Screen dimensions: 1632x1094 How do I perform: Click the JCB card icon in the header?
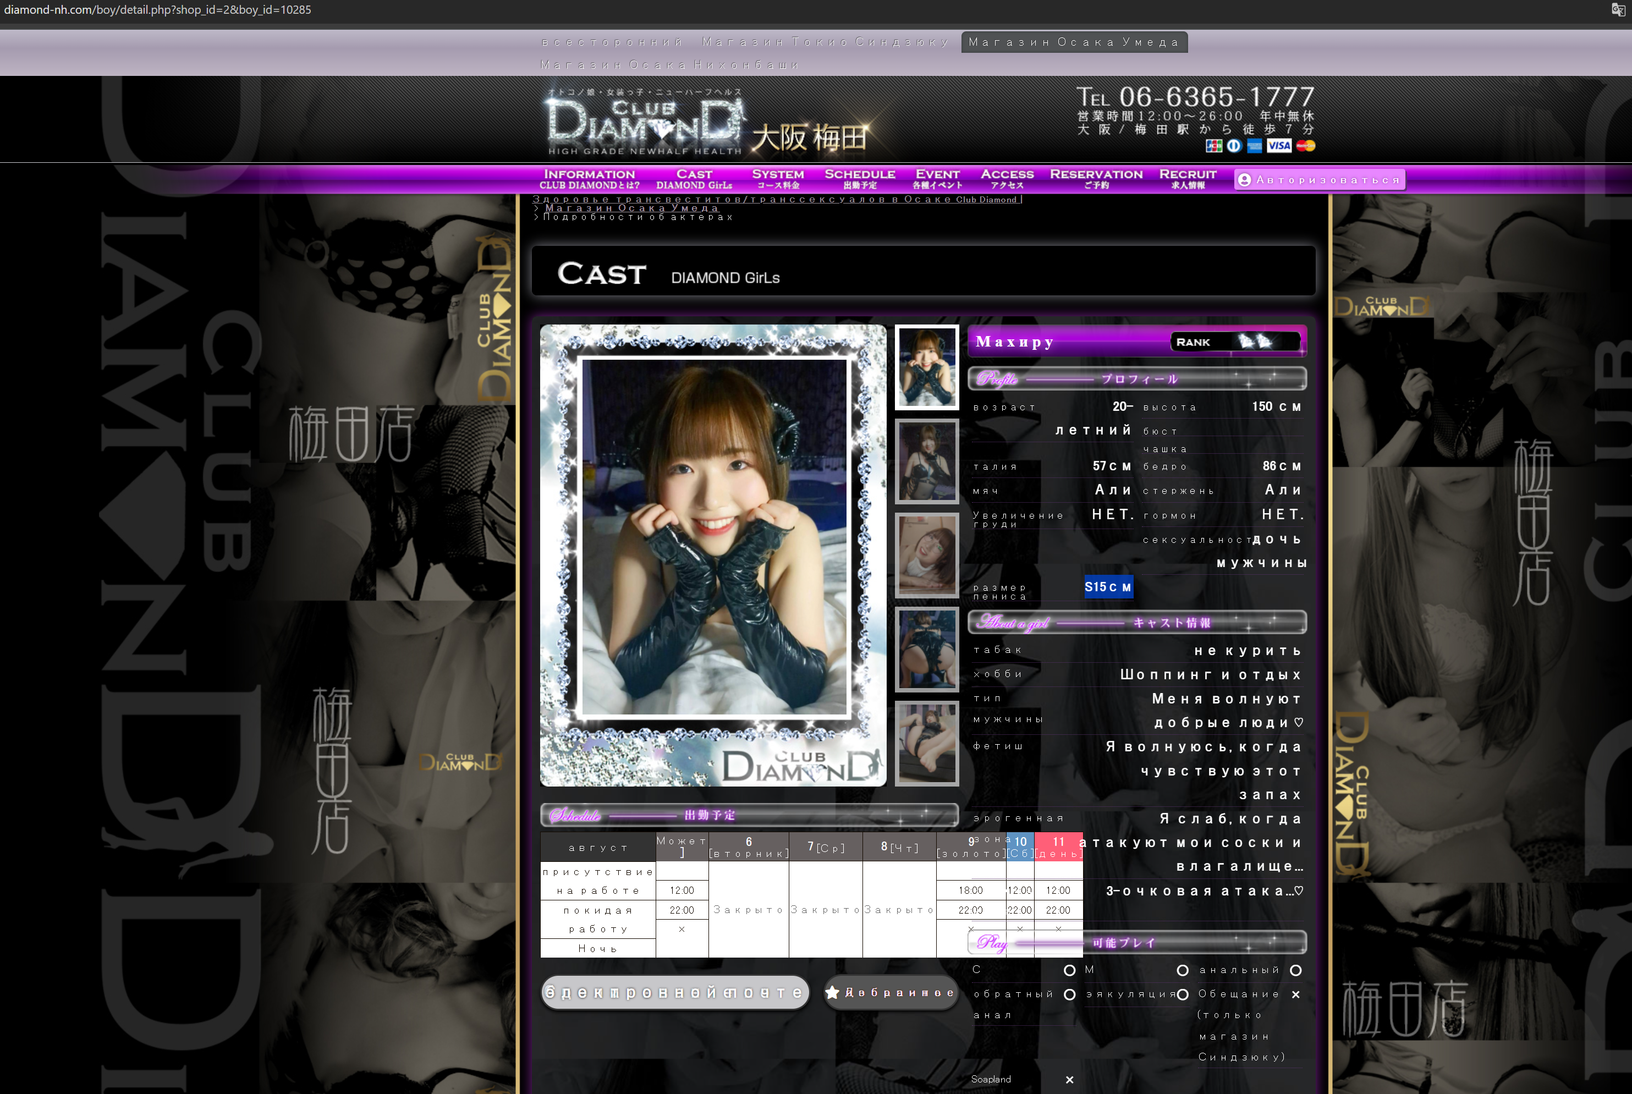pos(1214,146)
